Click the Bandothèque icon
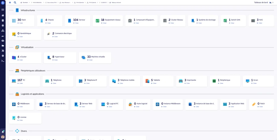Image resolution: width=277 pixels, height=140 pixels. click(x=14, y=34)
